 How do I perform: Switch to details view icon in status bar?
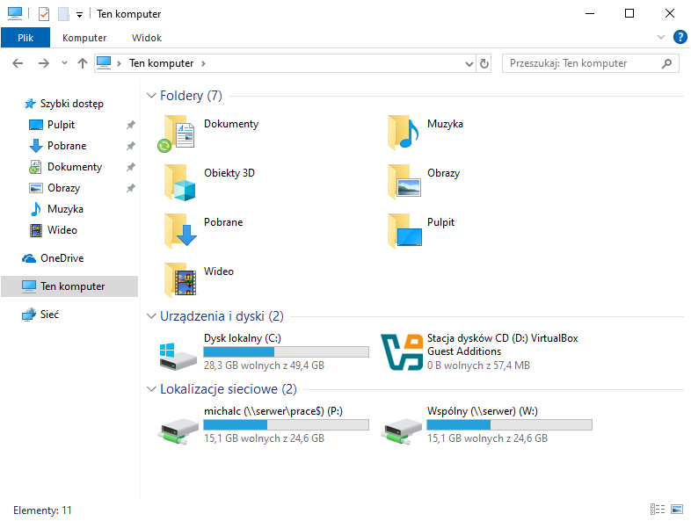pos(658,509)
